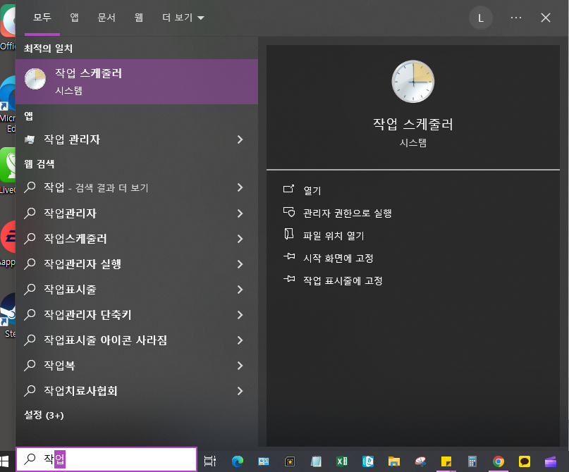Open KakaoTalk from the taskbar

(525, 461)
